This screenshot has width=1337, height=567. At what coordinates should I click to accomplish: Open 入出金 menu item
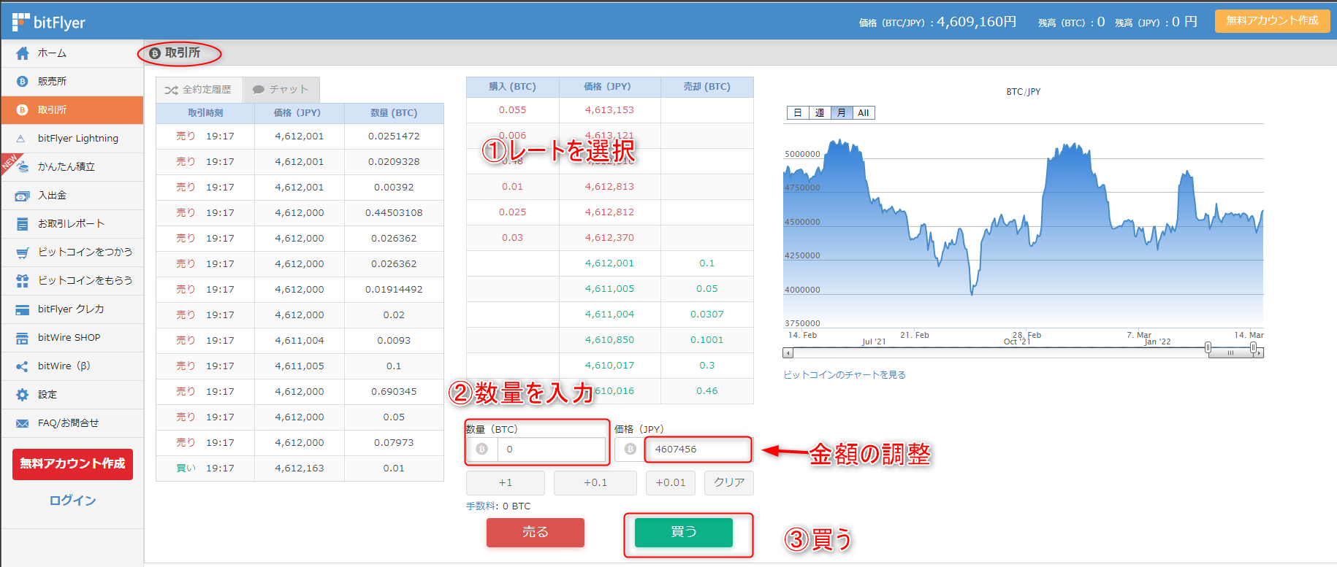(72, 196)
